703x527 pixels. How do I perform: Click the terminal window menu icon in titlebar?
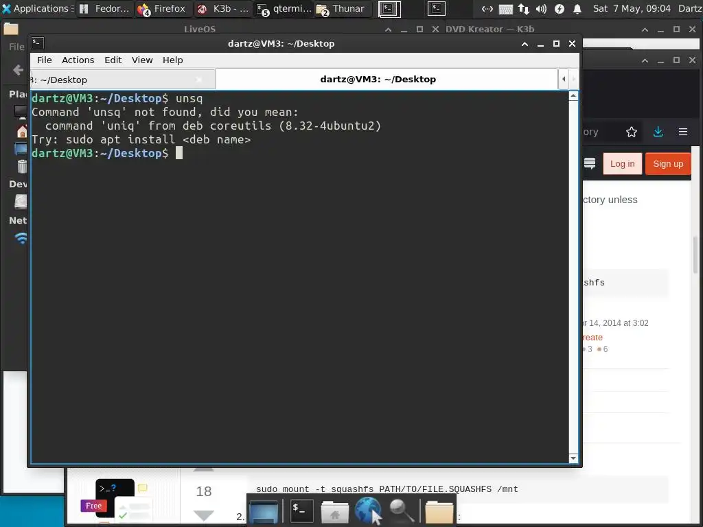click(38, 43)
